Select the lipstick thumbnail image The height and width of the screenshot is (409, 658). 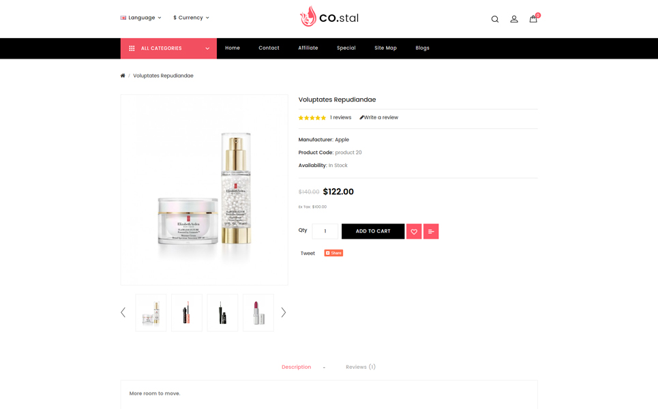(x=258, y=312)
